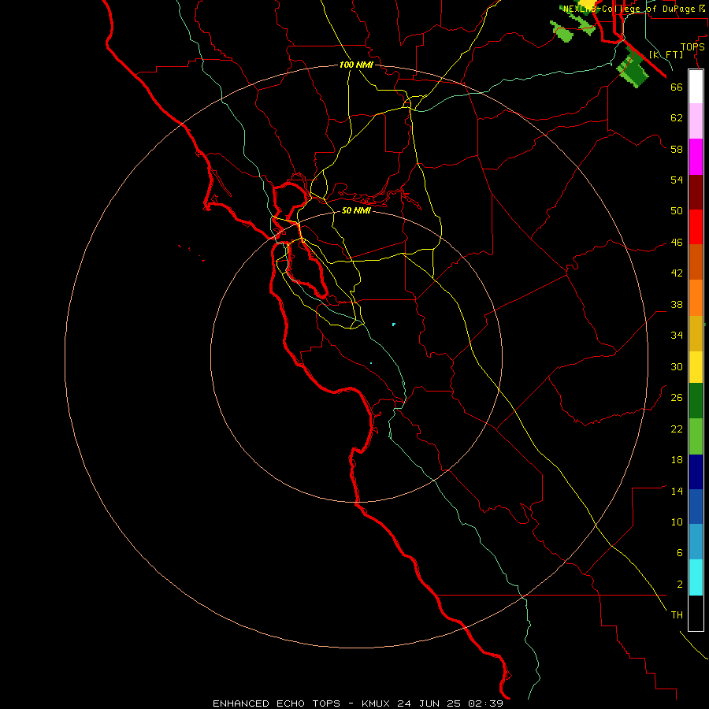709x709 pixels.
Task: Click the legend value '62'
Action: 677,118
